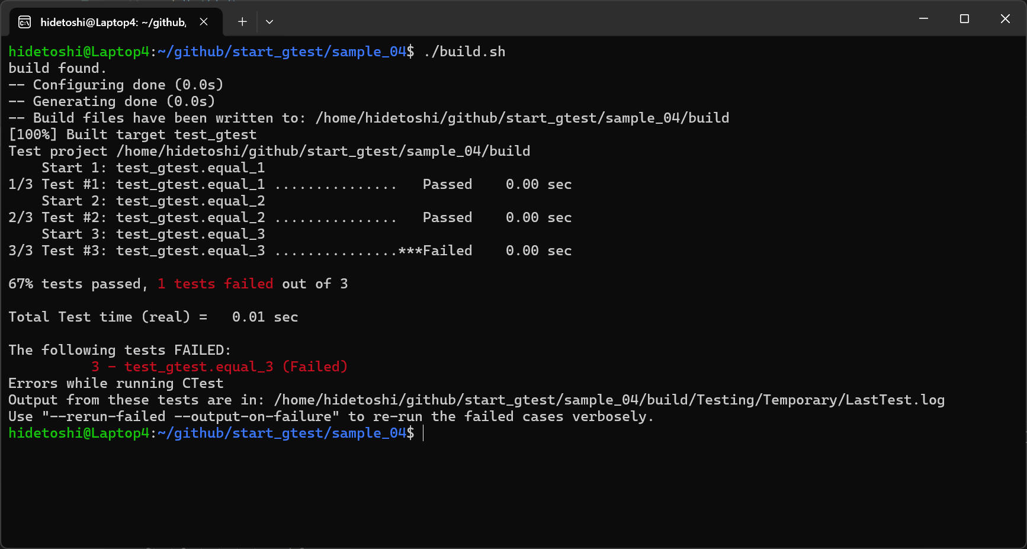1027x549 pixels.
Task: Click '[100%] Built target test_gtest' line
Action: click(x=133, y=134)
